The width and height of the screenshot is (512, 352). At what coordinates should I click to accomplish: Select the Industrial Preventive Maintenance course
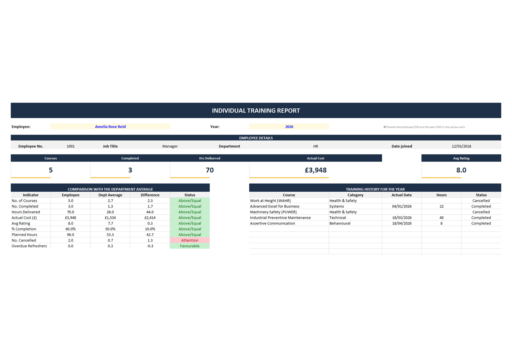[280, 218]
